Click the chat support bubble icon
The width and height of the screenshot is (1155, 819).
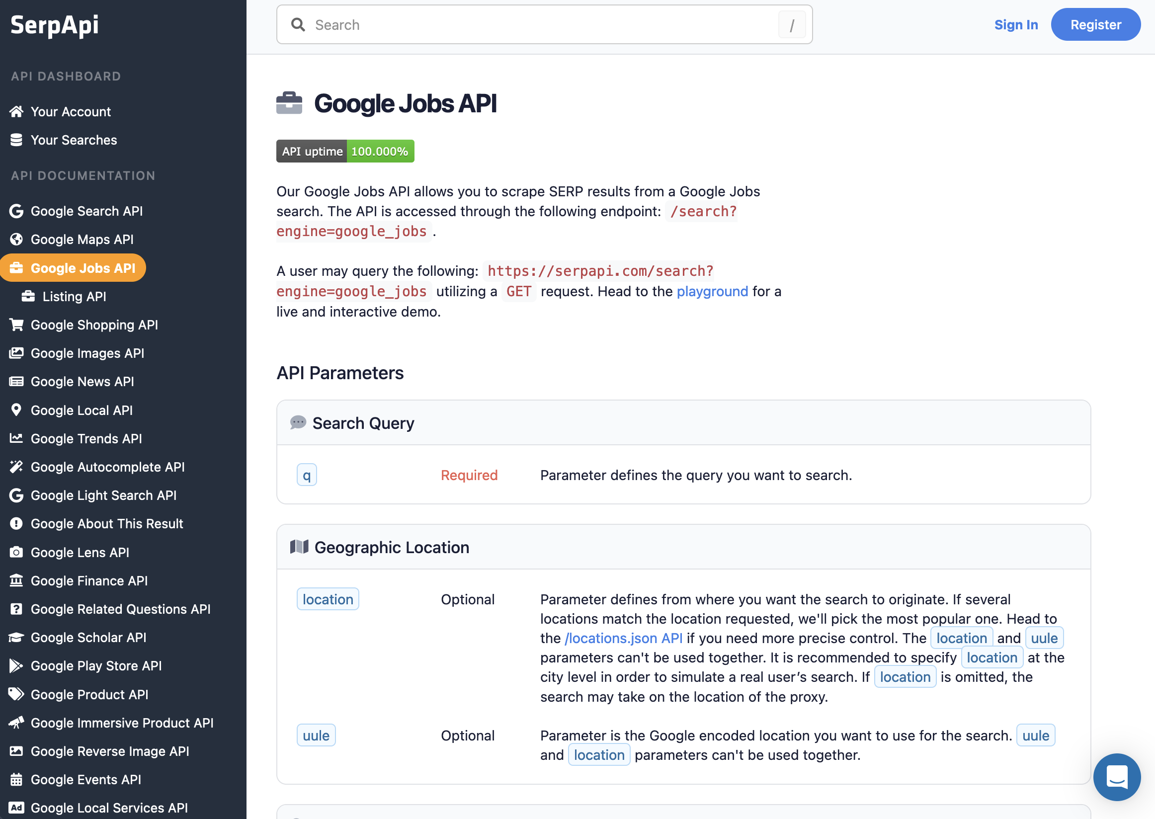point(1116,777)
